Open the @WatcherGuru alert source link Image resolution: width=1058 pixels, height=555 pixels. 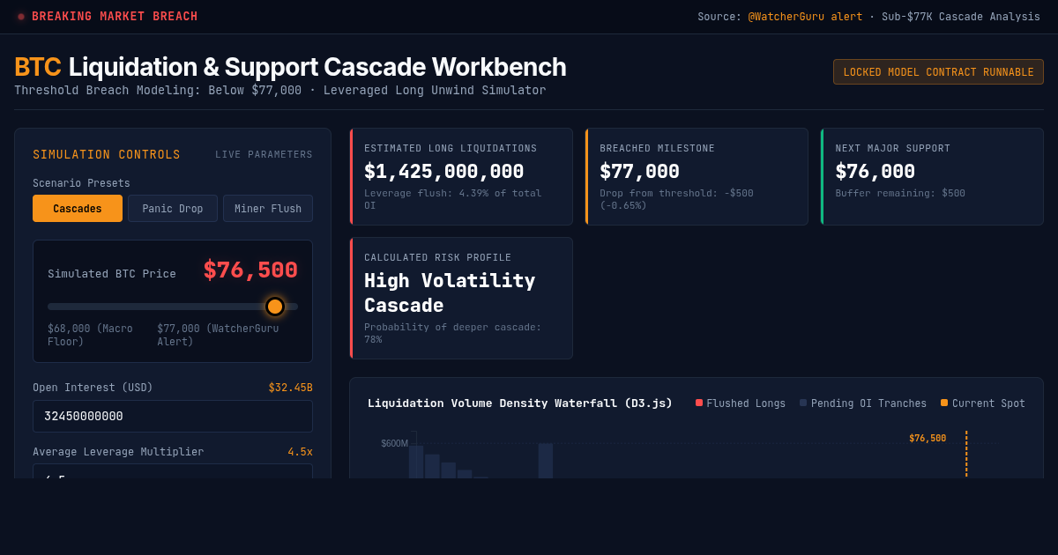805,17
